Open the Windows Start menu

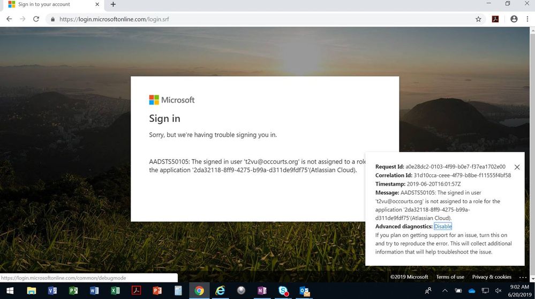point(10,290)
